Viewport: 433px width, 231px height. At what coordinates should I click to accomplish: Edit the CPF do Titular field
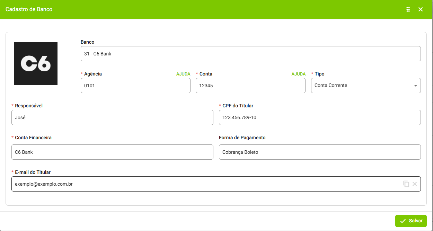click(x=319, y=117)
